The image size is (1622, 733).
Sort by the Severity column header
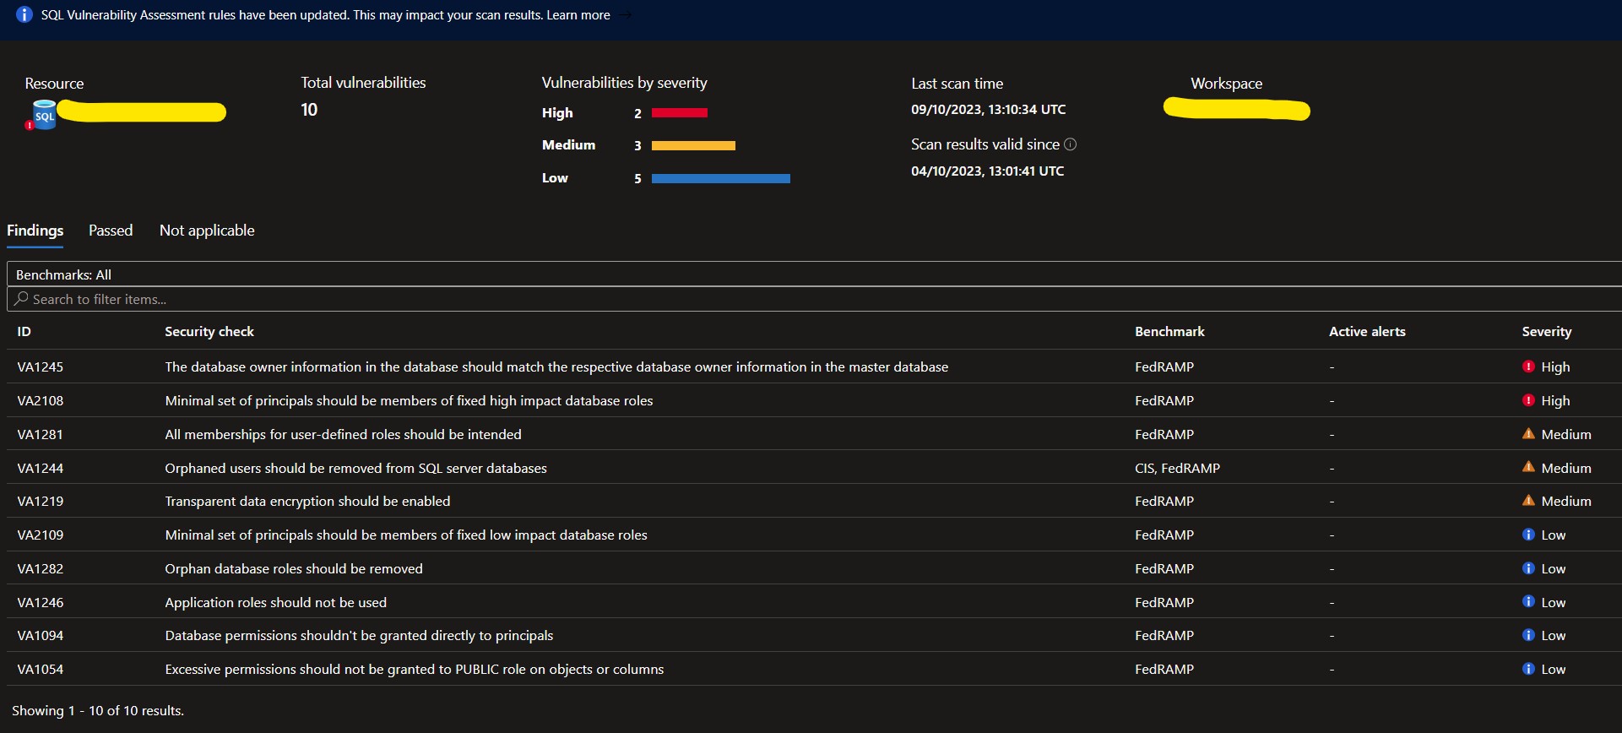[x=1547, y=332]
